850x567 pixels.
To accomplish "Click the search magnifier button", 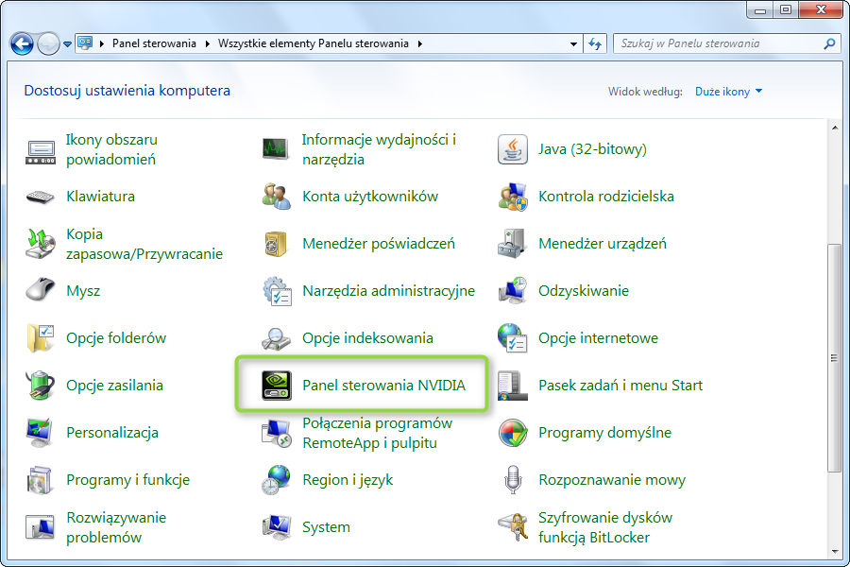I will tap(829, 44).
